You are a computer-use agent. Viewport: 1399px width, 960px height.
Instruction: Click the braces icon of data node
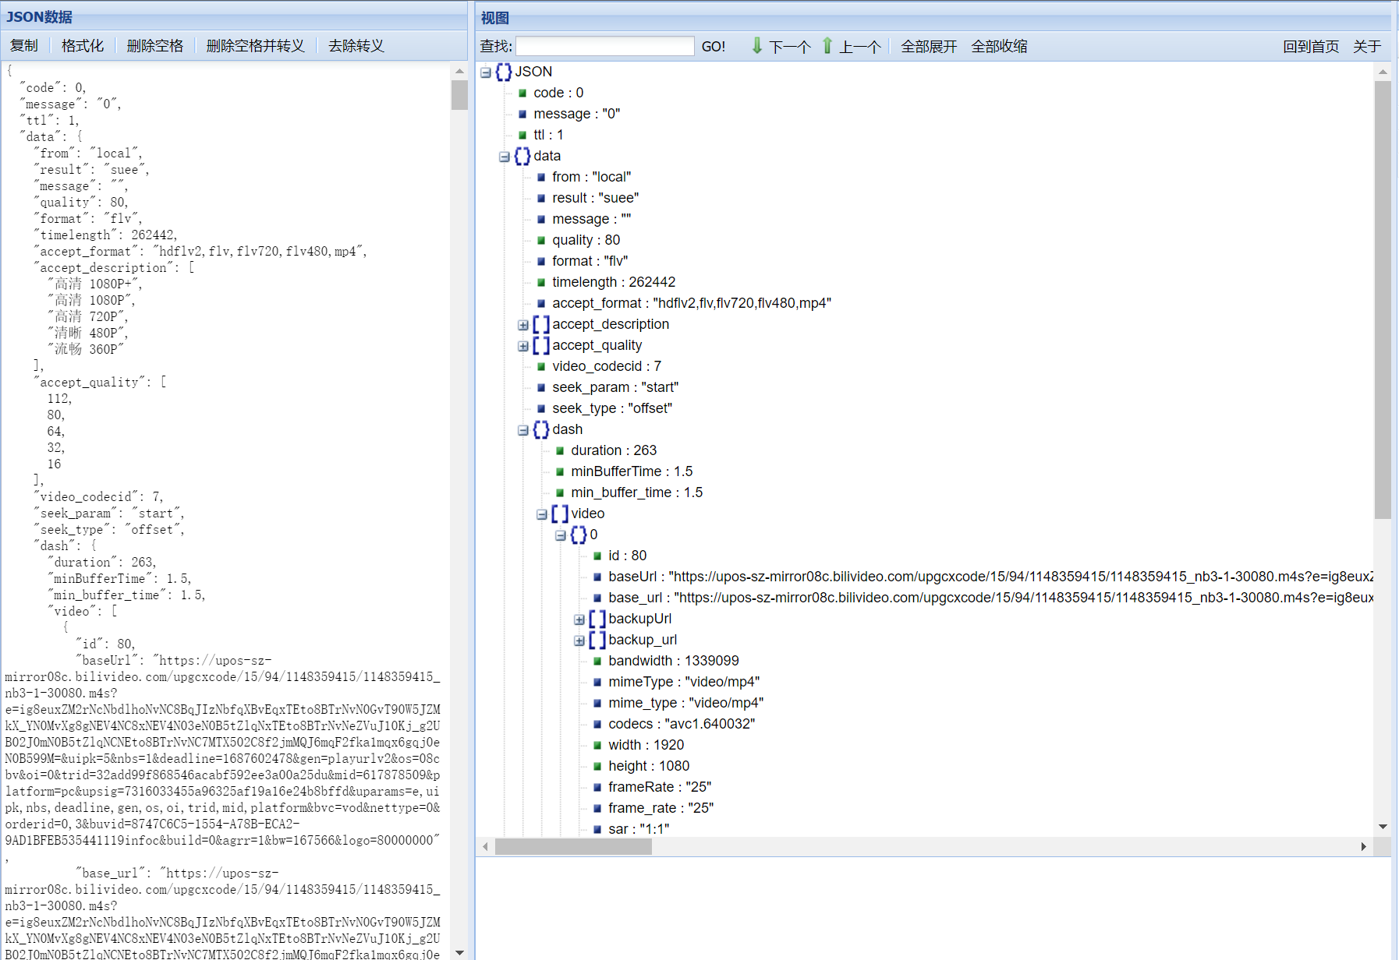click(522, 156)
